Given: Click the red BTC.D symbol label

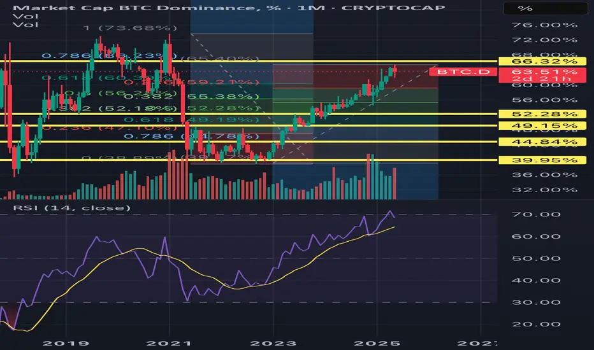Looking at the screenshot, I should pyautogui.click(x=463, y=71).
